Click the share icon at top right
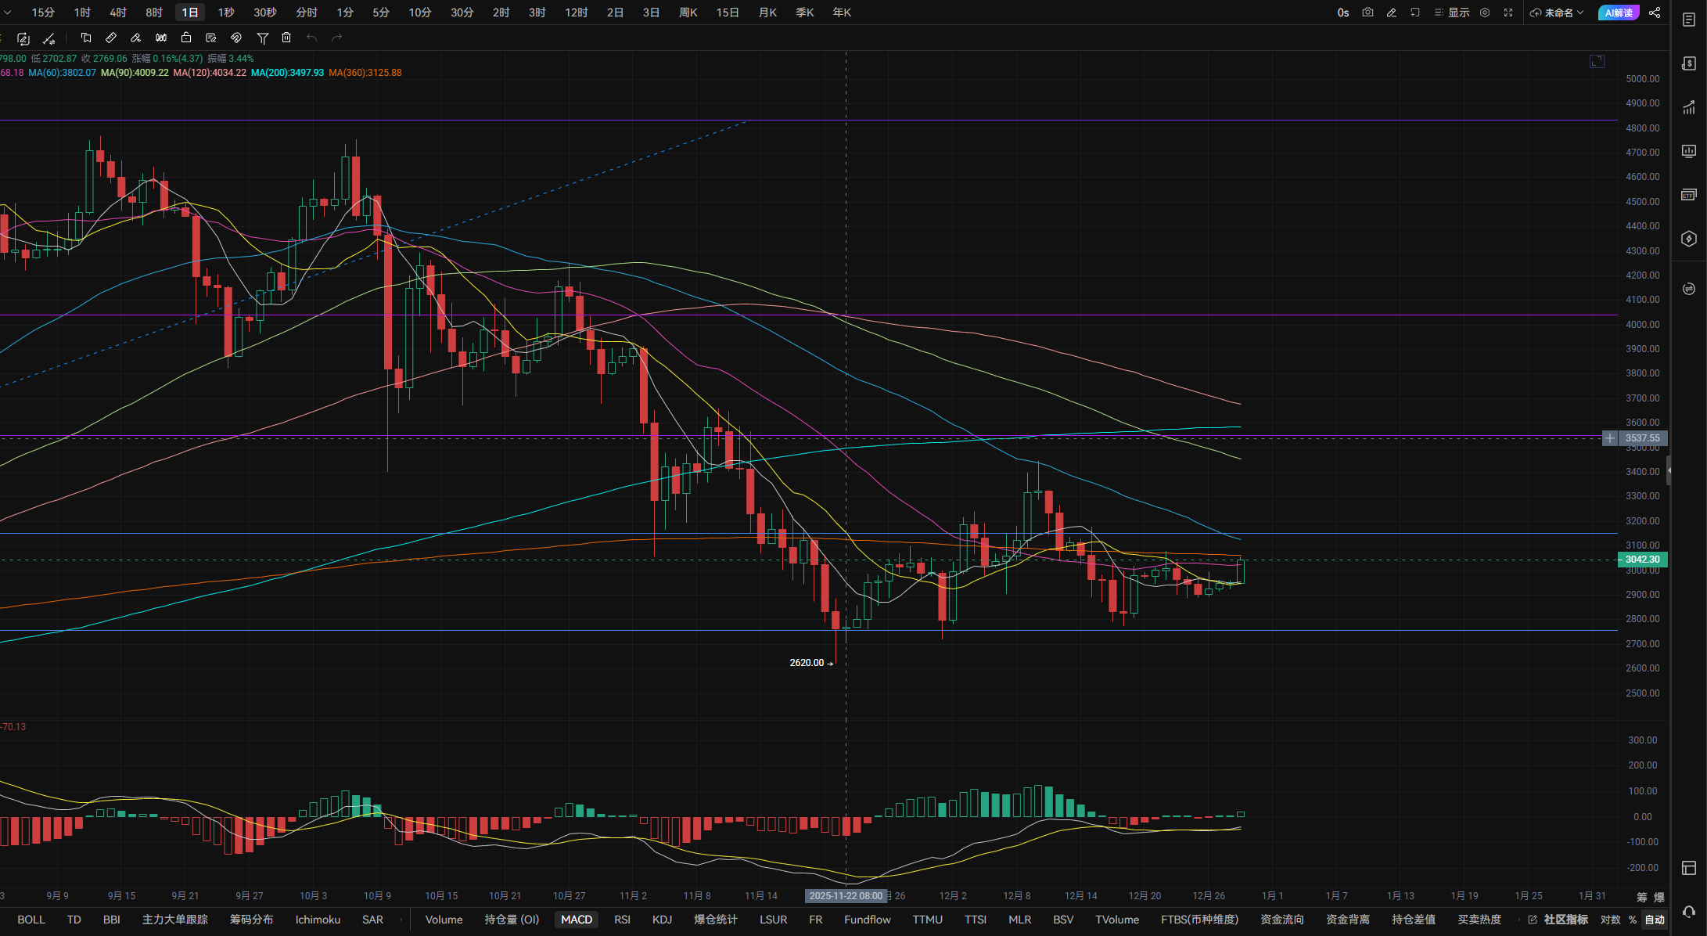Screen dimensions: 1707x936 (x=1655, y=13)
